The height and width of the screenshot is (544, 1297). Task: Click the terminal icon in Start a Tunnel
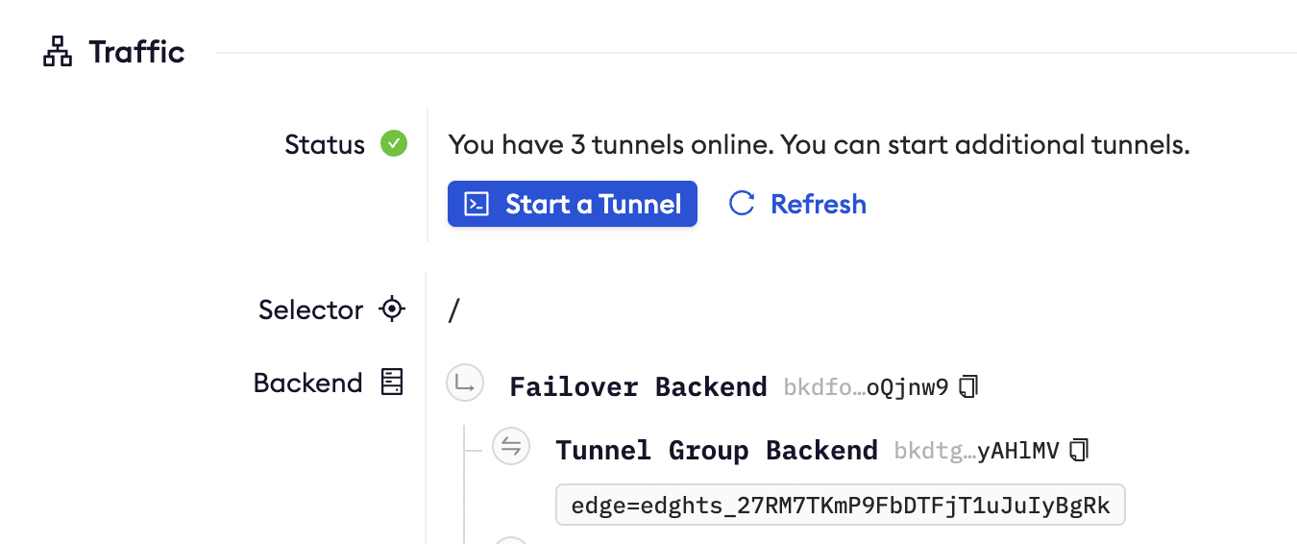(x=477, y=204)
